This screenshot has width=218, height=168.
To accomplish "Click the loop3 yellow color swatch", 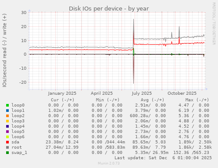I will pyautogui.click(x=7, y=121).
